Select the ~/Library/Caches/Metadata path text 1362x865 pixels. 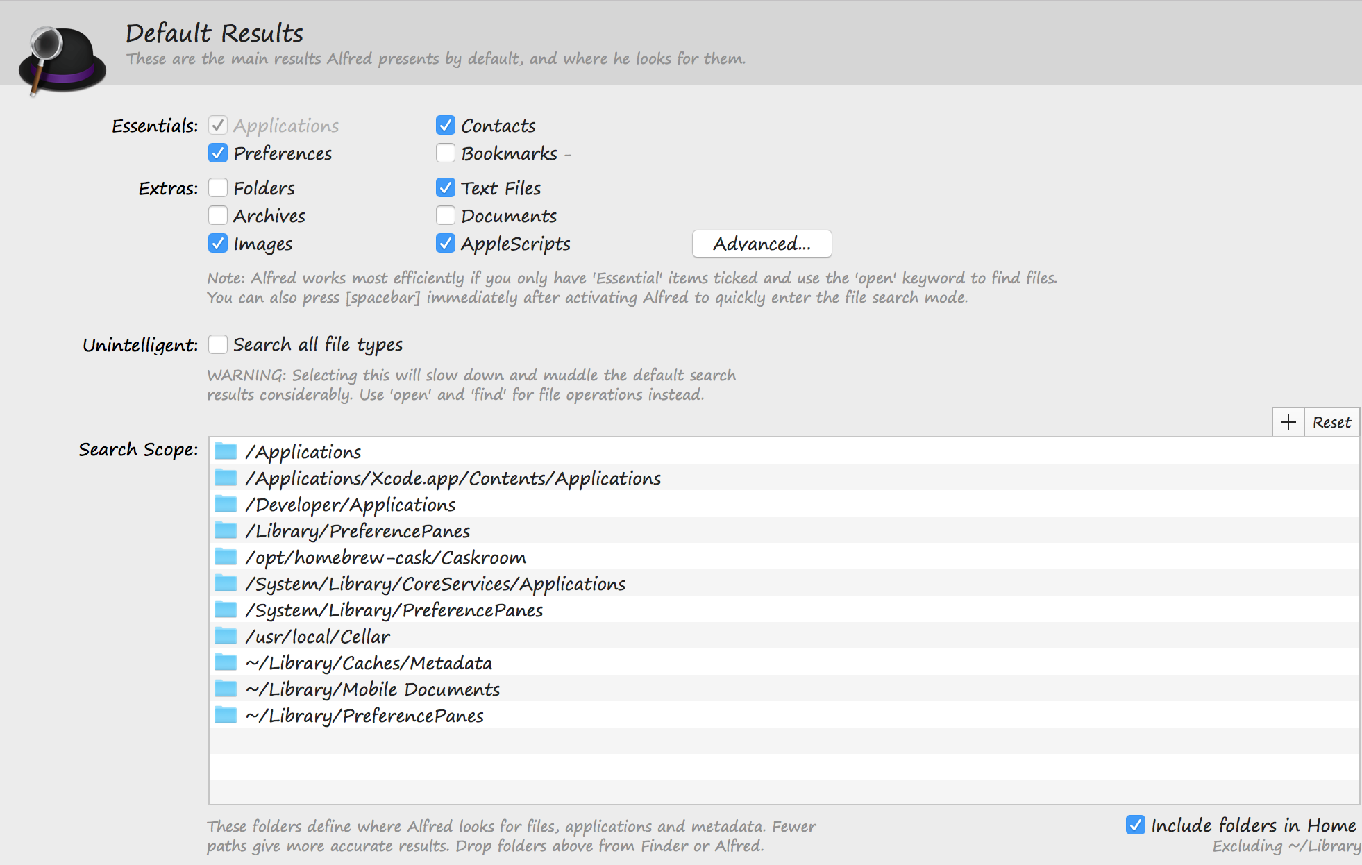pos(369,663)
